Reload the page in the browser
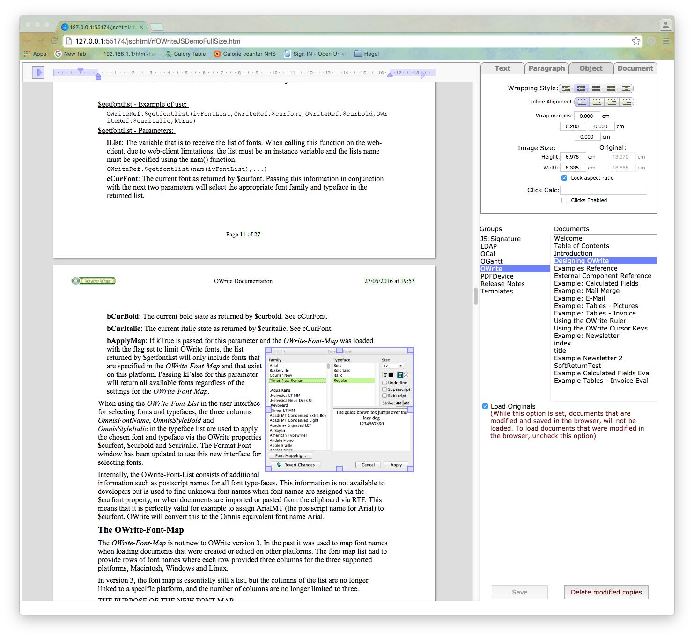Viewport: 694px width, 638px height. [54, 41]
